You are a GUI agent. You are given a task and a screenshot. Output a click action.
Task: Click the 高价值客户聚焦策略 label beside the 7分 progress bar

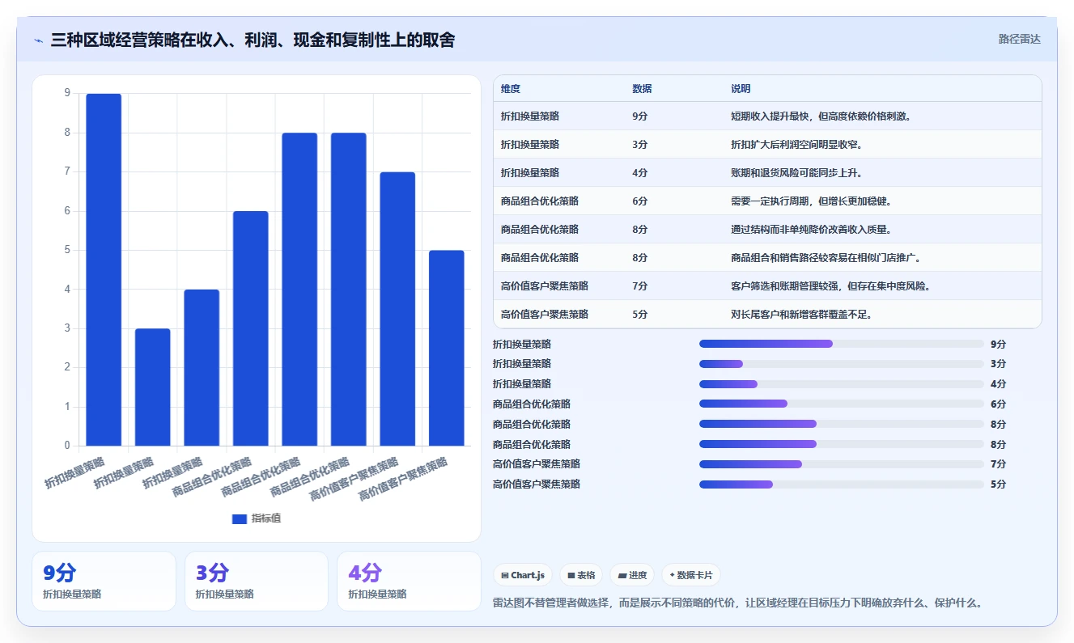click(x=537, y=464)
